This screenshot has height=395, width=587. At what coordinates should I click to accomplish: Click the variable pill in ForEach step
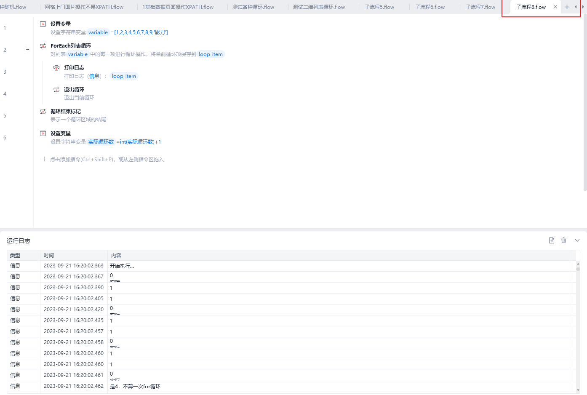click(x=78, y=54)
